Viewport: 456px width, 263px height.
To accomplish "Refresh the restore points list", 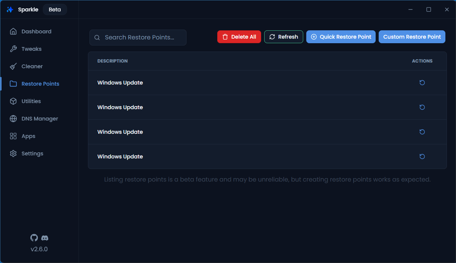I will pyautogui.click(x=284, y=37).
